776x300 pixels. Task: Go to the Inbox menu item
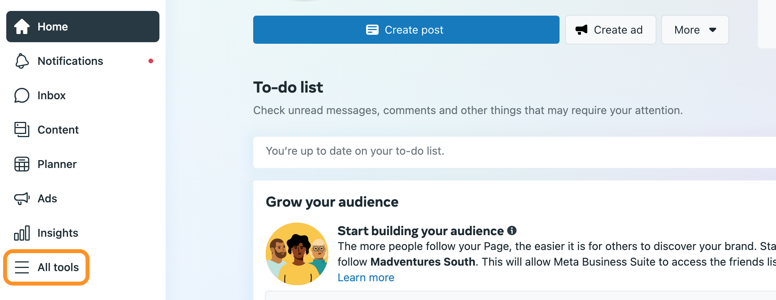[52, 95]
